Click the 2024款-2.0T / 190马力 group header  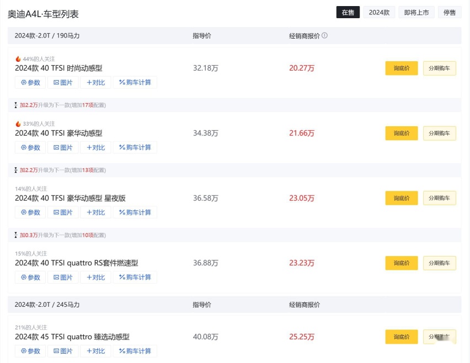(x=47, y=35)
